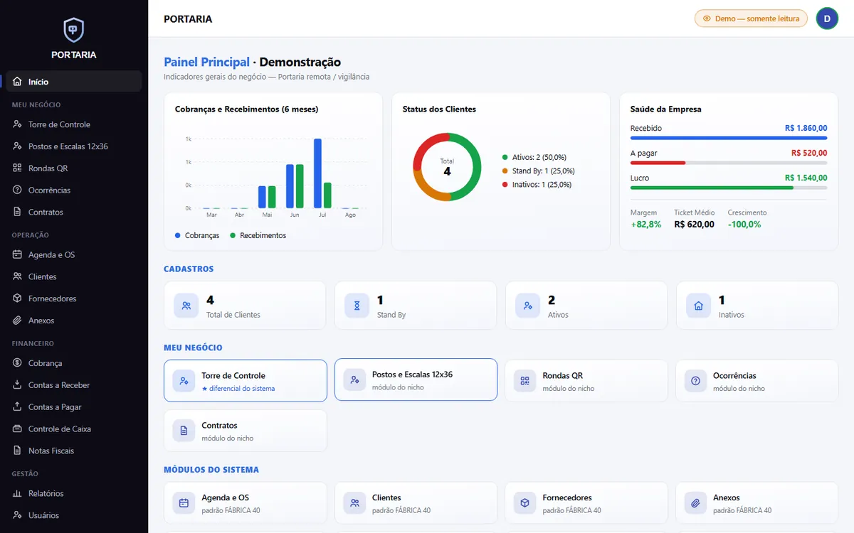Click the home icon beside Início
Image resolution: width=854 pixels, height=533 pixels.
point(18,82)
